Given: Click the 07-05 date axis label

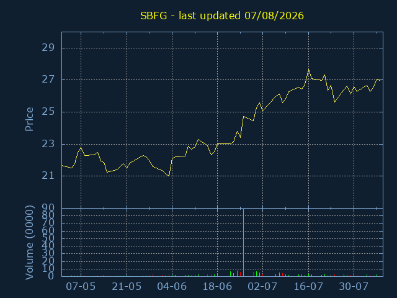Looking at the screenshot, I should (x=81, y=287).
